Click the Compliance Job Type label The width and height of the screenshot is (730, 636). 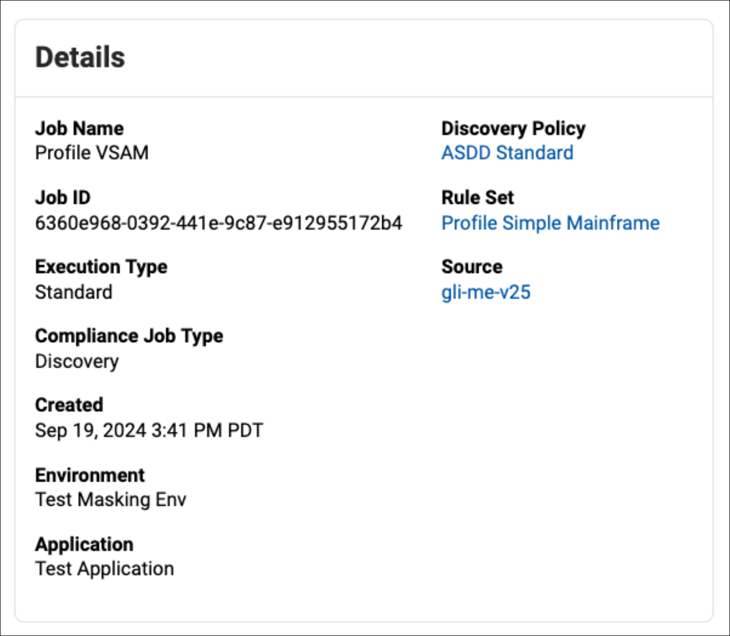(129, 336)
